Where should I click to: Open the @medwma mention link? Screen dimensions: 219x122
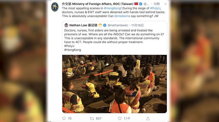[x=122, y=16]
